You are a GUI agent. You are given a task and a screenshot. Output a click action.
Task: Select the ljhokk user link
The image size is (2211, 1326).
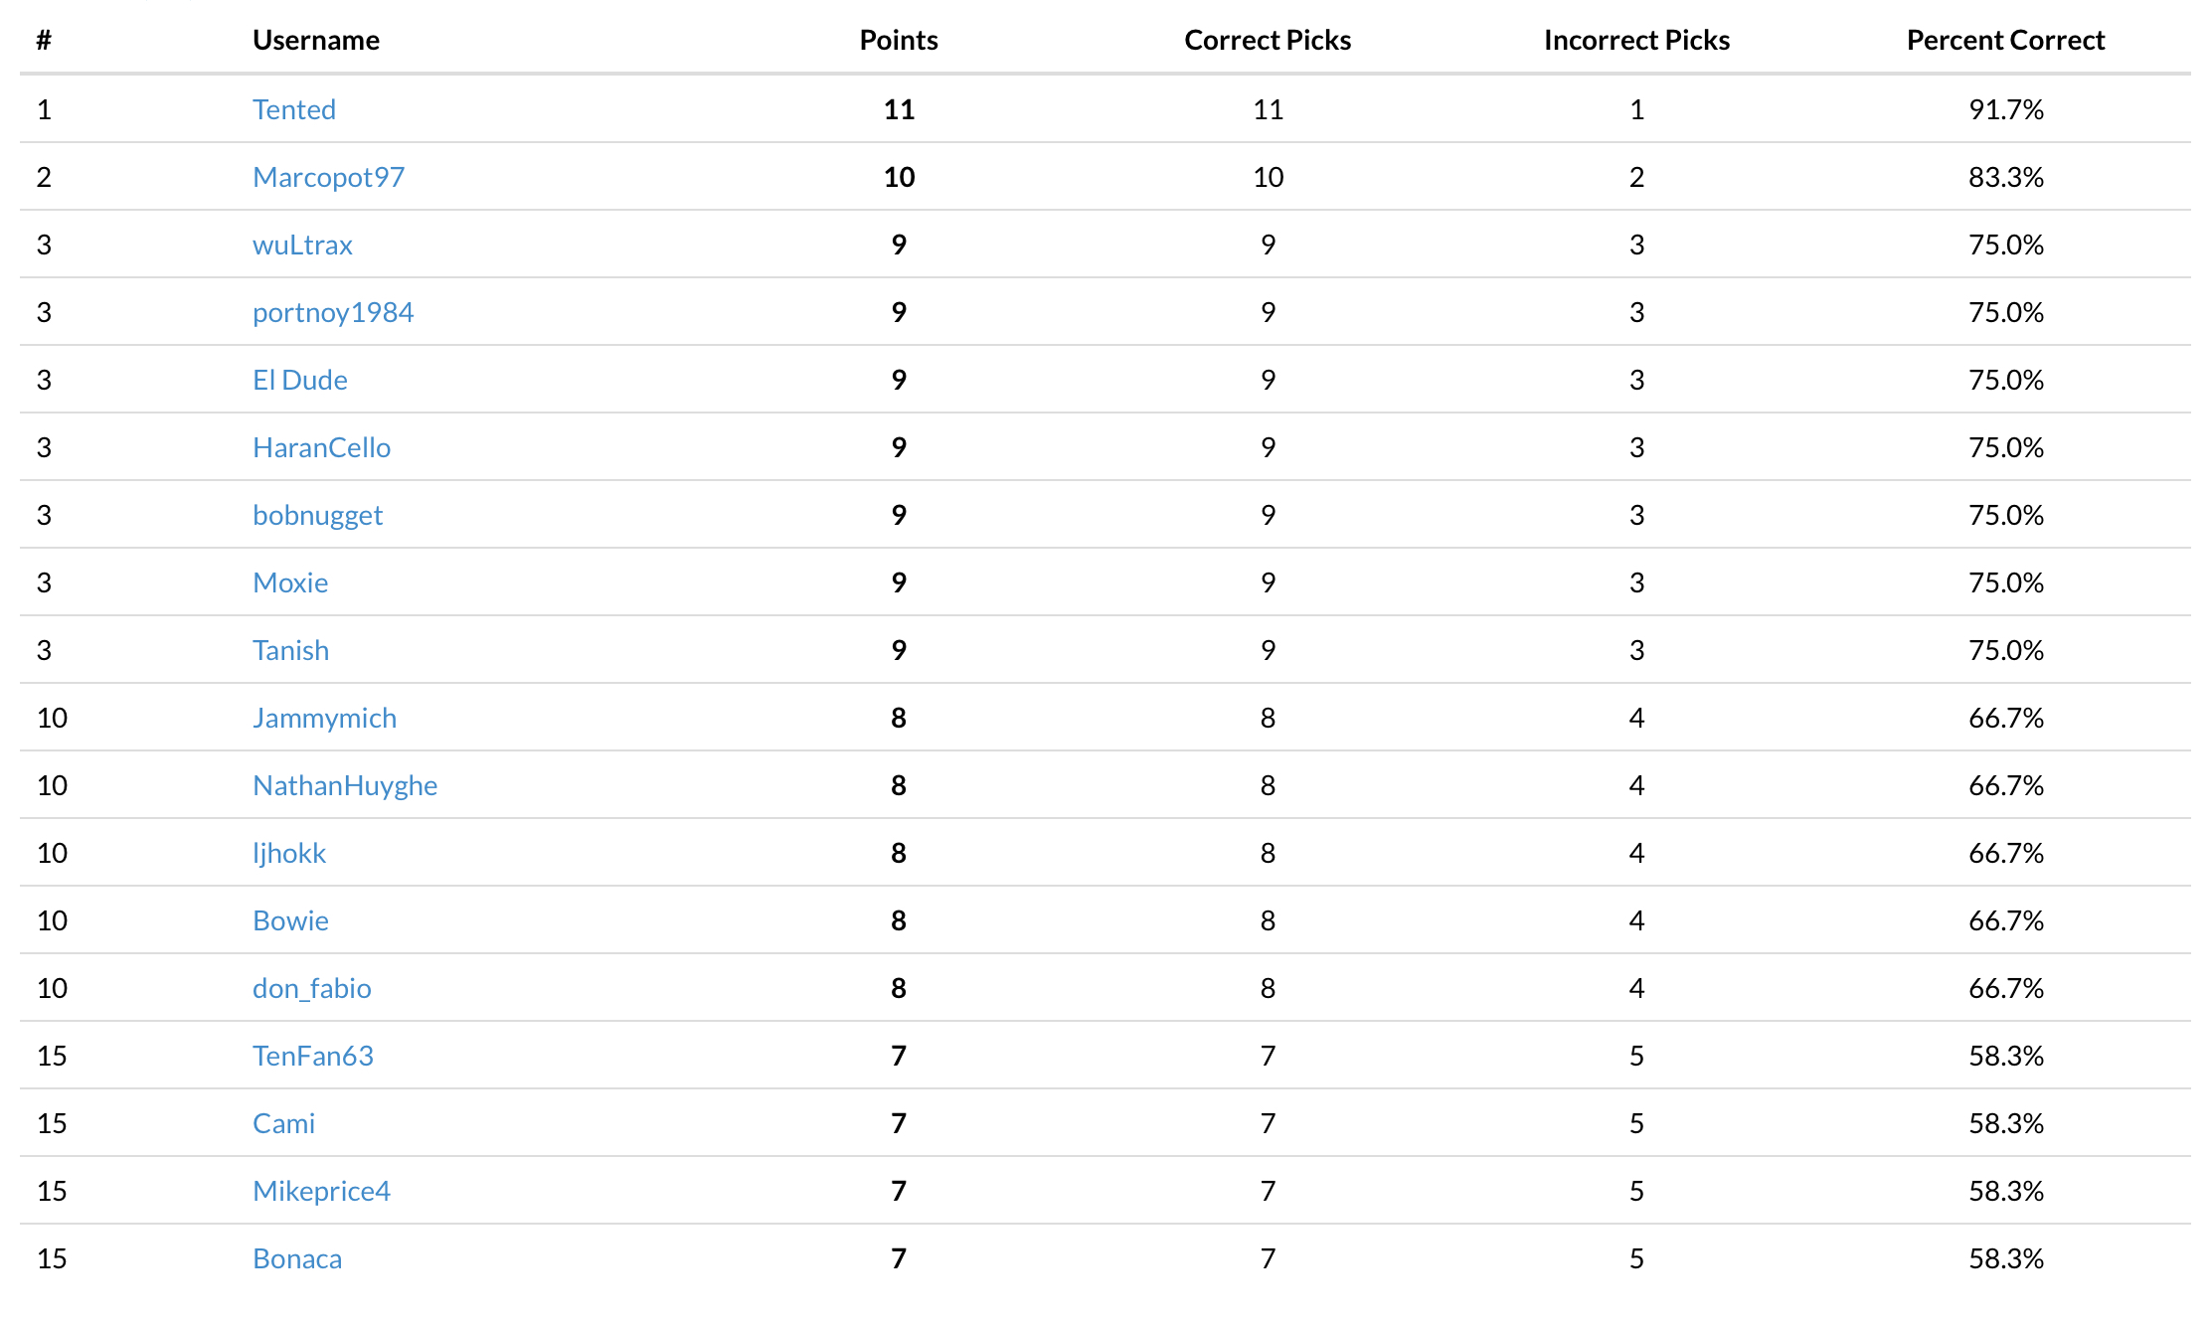[289, 853]
